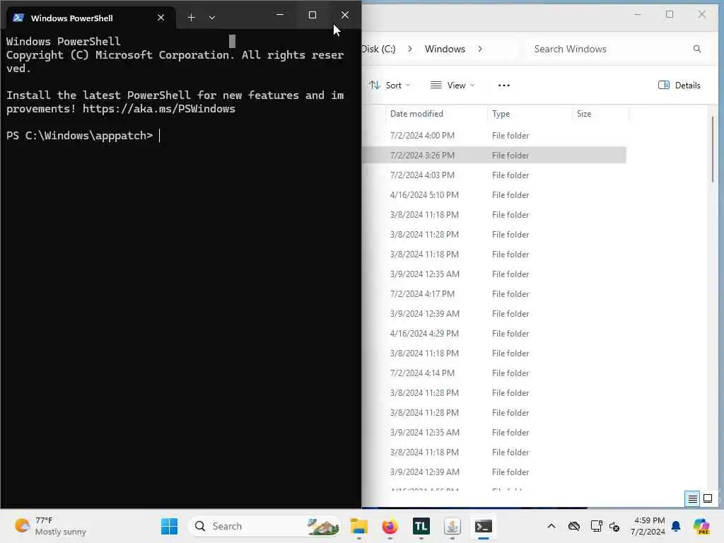Screen dimensions: 724x543
Task: Open Firefox from the taskbar
Action: (390, 526)
